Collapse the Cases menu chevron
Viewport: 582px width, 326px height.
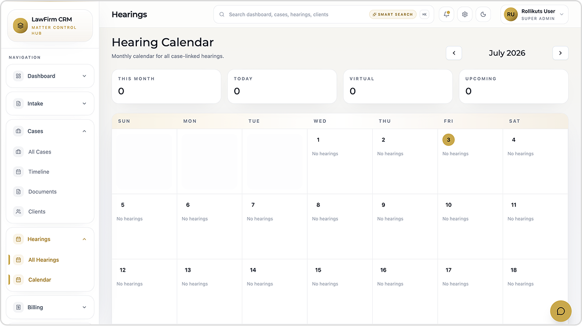tap(84, 131)
